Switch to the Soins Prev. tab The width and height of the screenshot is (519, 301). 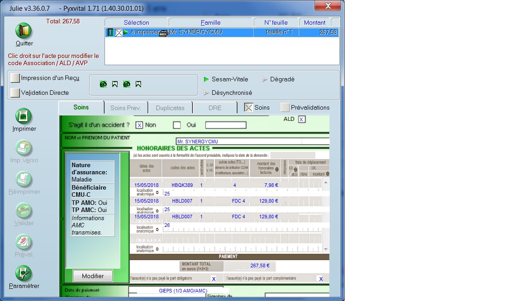[126, 108]
